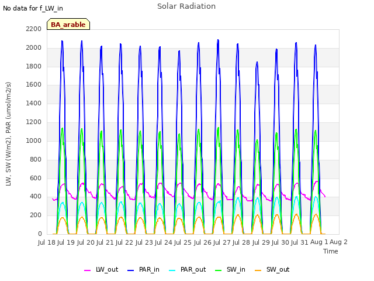374x281 pixels.
Task: Click the 1400 y-axis tick label
Action: tap(34, 103)
